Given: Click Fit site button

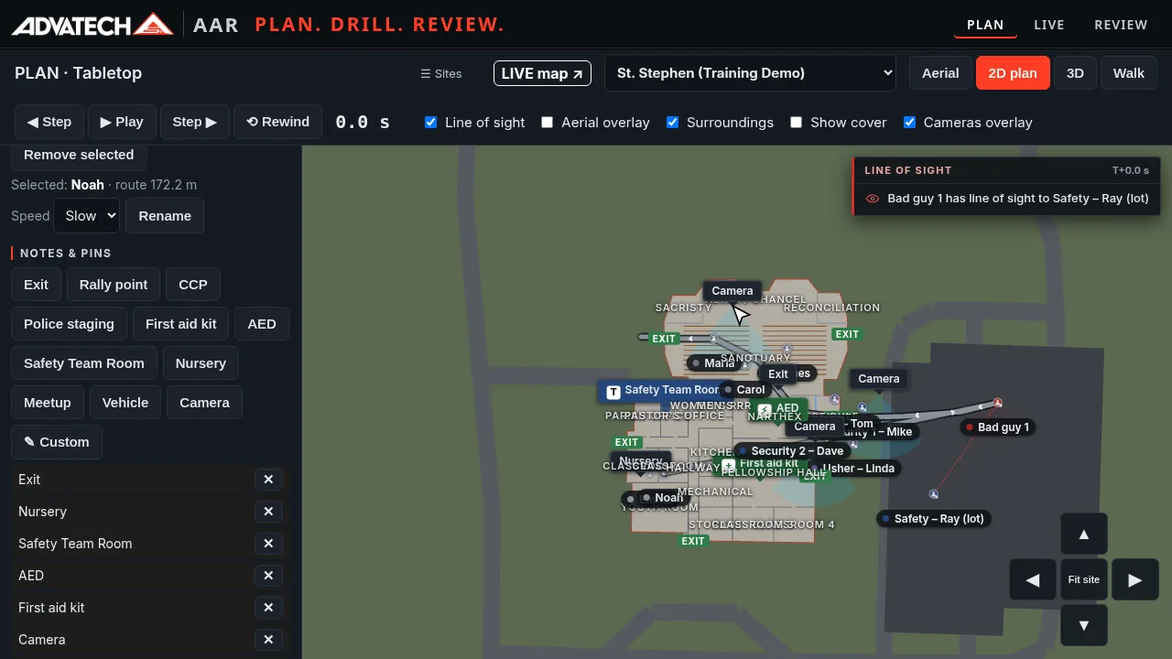Looking at the screenshot, I should (x=1084, y=579).
